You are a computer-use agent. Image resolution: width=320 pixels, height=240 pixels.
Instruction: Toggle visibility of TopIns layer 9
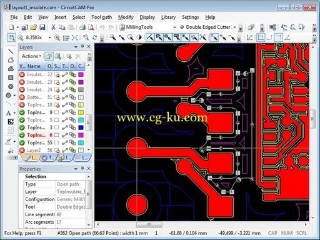click(22, 112)
